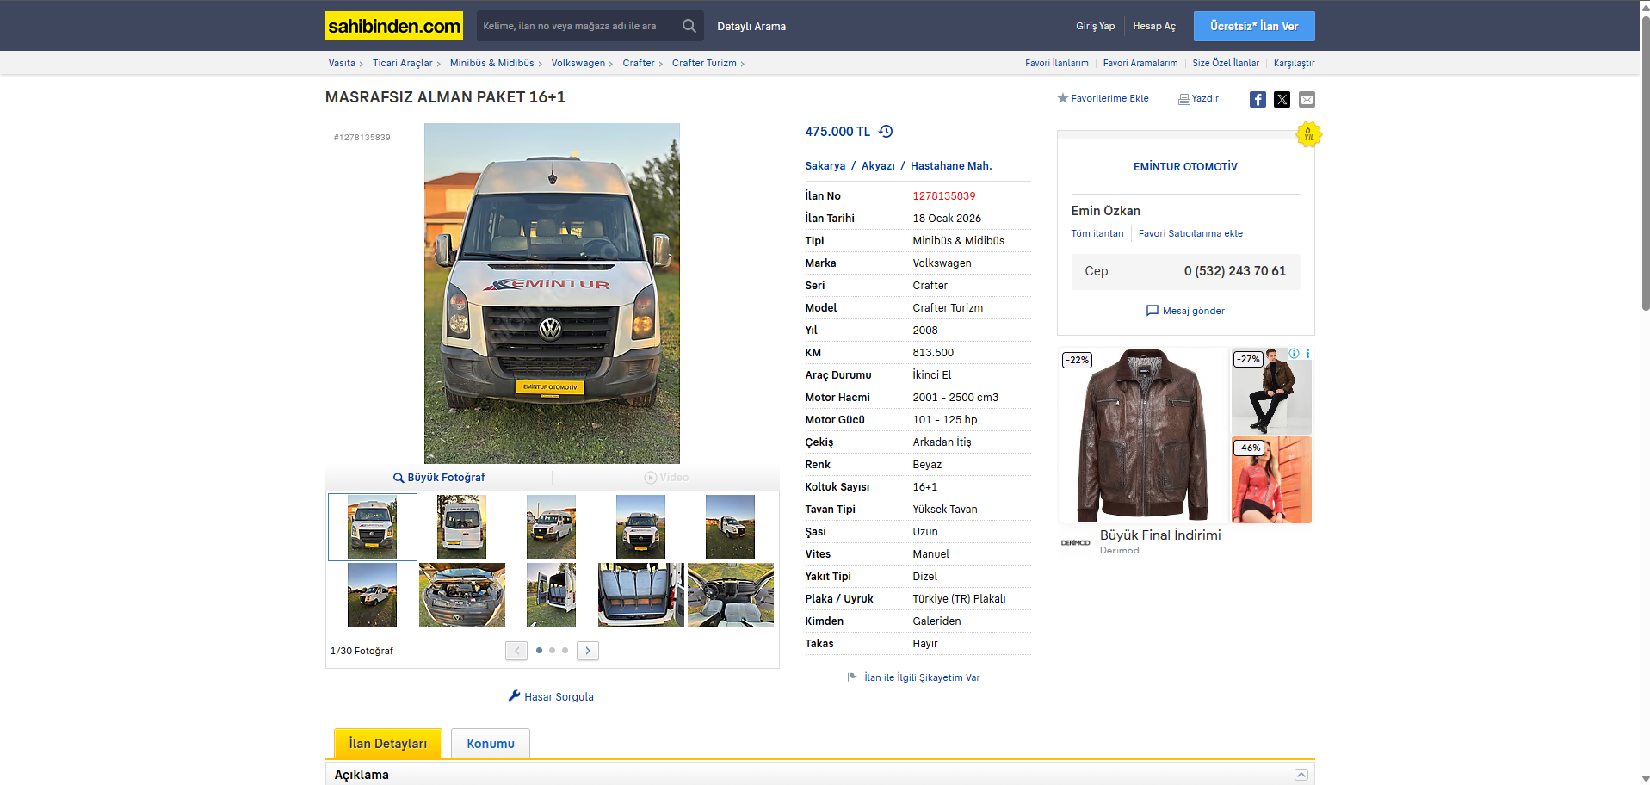Open the Minibüs & Midibüs breadcrumb
The height and width of the screenshot is (785, 1650).
tap(491, 63)
